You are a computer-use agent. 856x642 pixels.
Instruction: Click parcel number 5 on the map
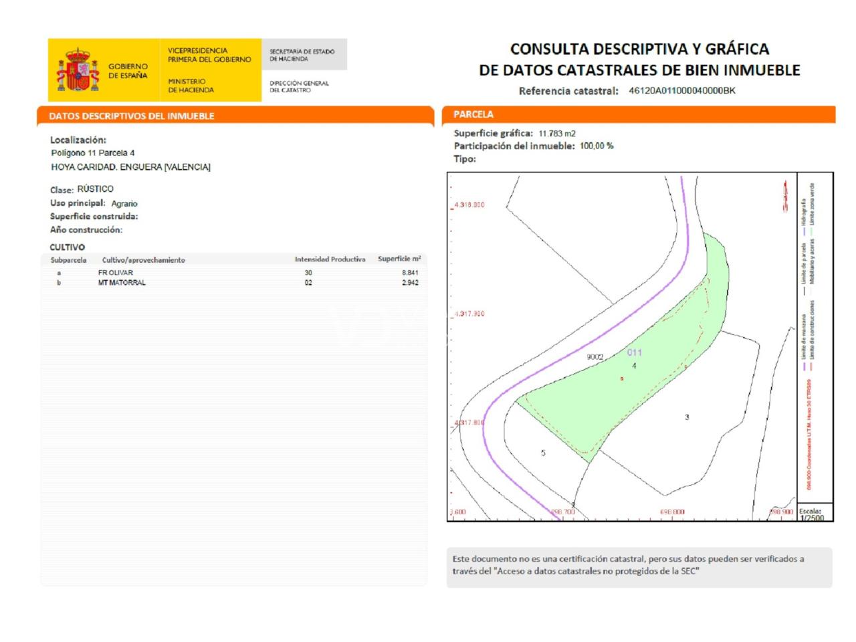(x=543, y=453)
